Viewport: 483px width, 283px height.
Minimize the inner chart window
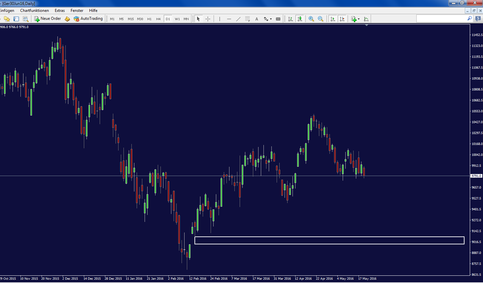[x=467, y=11]
